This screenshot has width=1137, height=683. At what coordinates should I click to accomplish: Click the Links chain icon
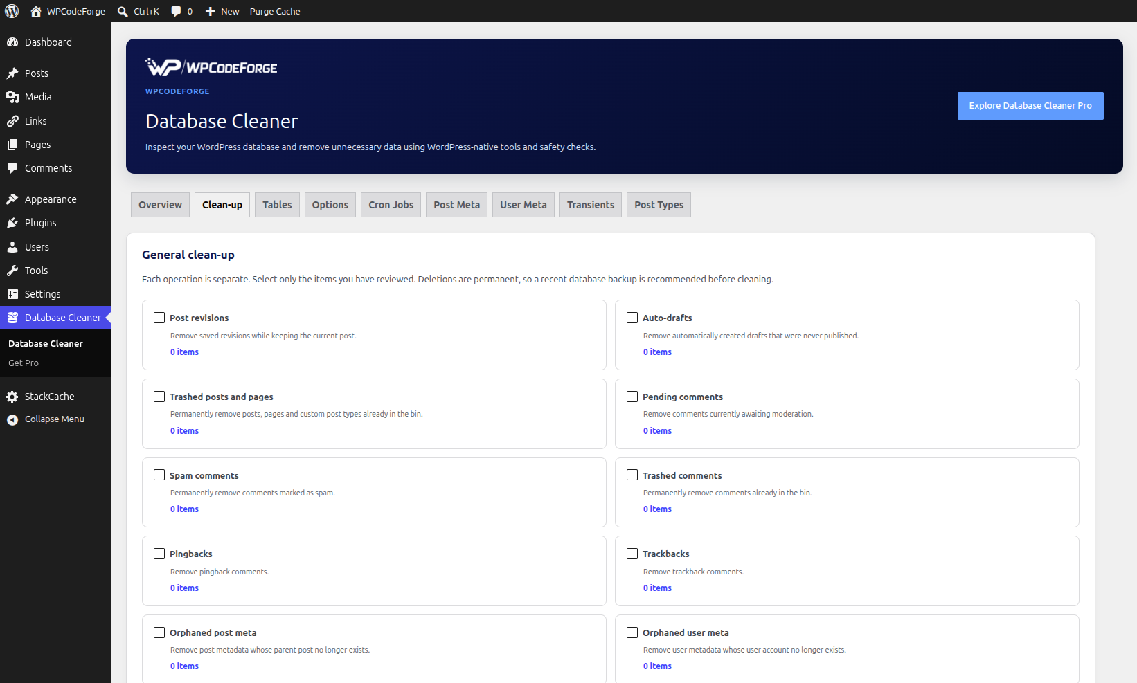[x=12, y=121]
